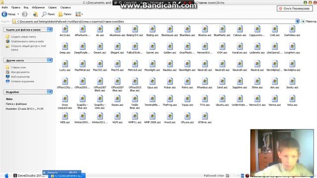Click the Переход go button

tap(309, 21)
